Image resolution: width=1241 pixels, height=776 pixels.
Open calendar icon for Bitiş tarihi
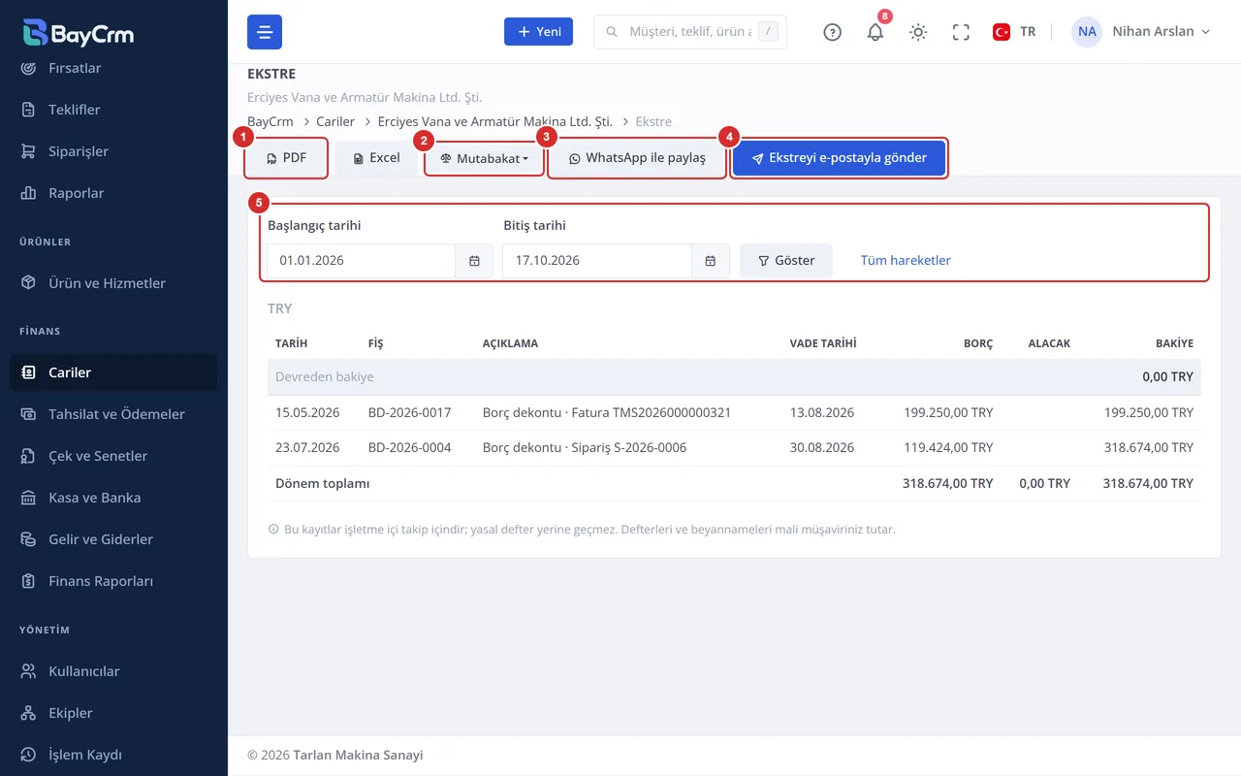(711, 261)
